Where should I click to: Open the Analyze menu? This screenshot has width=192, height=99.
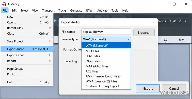point(102,11)
